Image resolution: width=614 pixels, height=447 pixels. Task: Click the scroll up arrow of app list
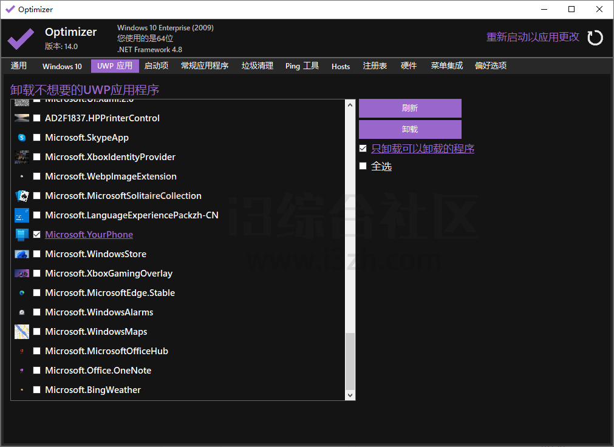[350, 105]
